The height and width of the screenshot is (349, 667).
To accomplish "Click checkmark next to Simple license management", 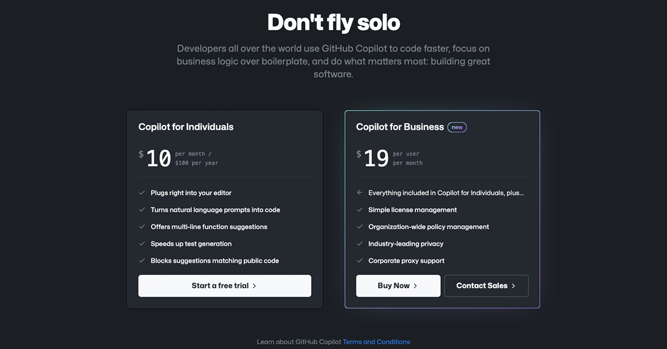I will pos(360,210).
